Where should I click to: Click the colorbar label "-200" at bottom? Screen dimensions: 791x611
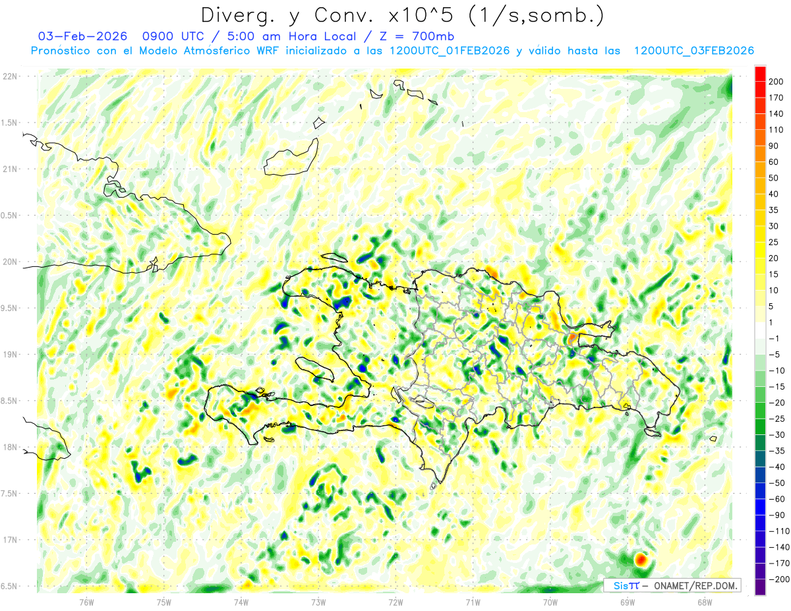pos(778,579)
